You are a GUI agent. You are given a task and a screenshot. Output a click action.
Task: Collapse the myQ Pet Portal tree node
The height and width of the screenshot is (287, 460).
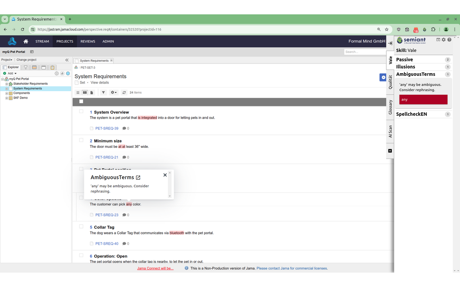[x=3, y=79]
